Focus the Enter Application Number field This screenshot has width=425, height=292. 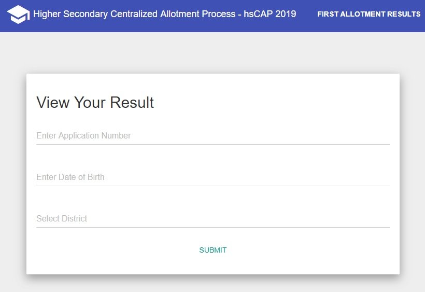pos(213,135)
